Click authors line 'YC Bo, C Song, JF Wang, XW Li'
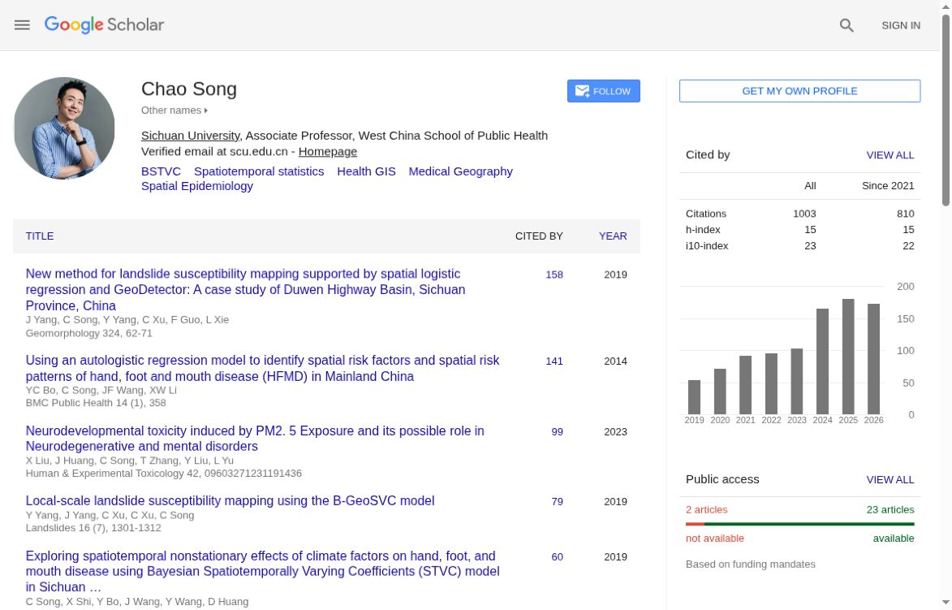The height and width of the screenshot is (610, 952). (x=101, y=390)
